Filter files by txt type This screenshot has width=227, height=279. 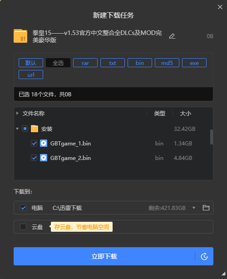[113, 63]
